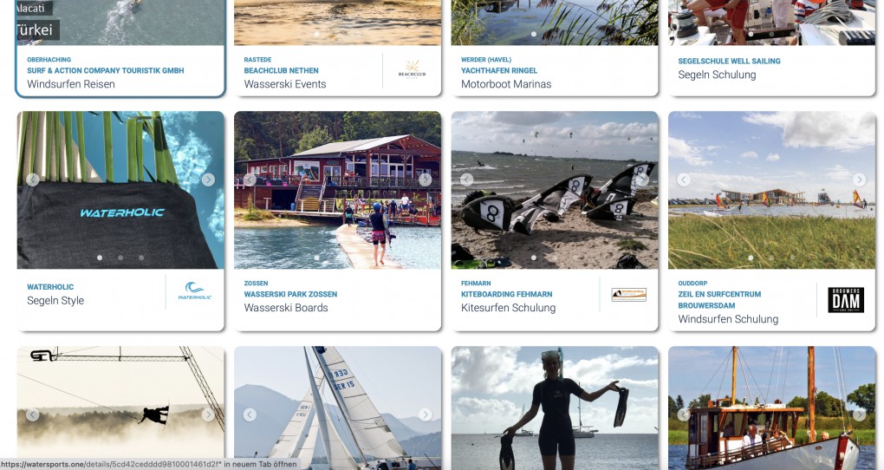Open Beachclub Nethen listing
The width and height of the screenshot is (884, 470).
point(282,70)
